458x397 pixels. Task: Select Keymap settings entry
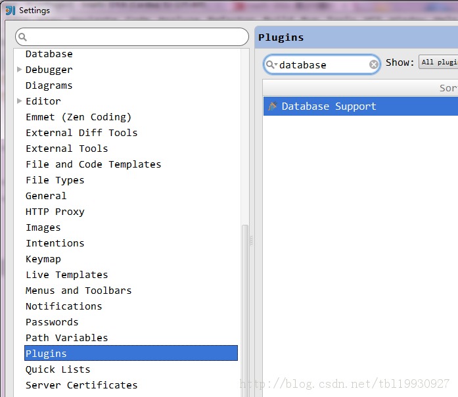43,259
